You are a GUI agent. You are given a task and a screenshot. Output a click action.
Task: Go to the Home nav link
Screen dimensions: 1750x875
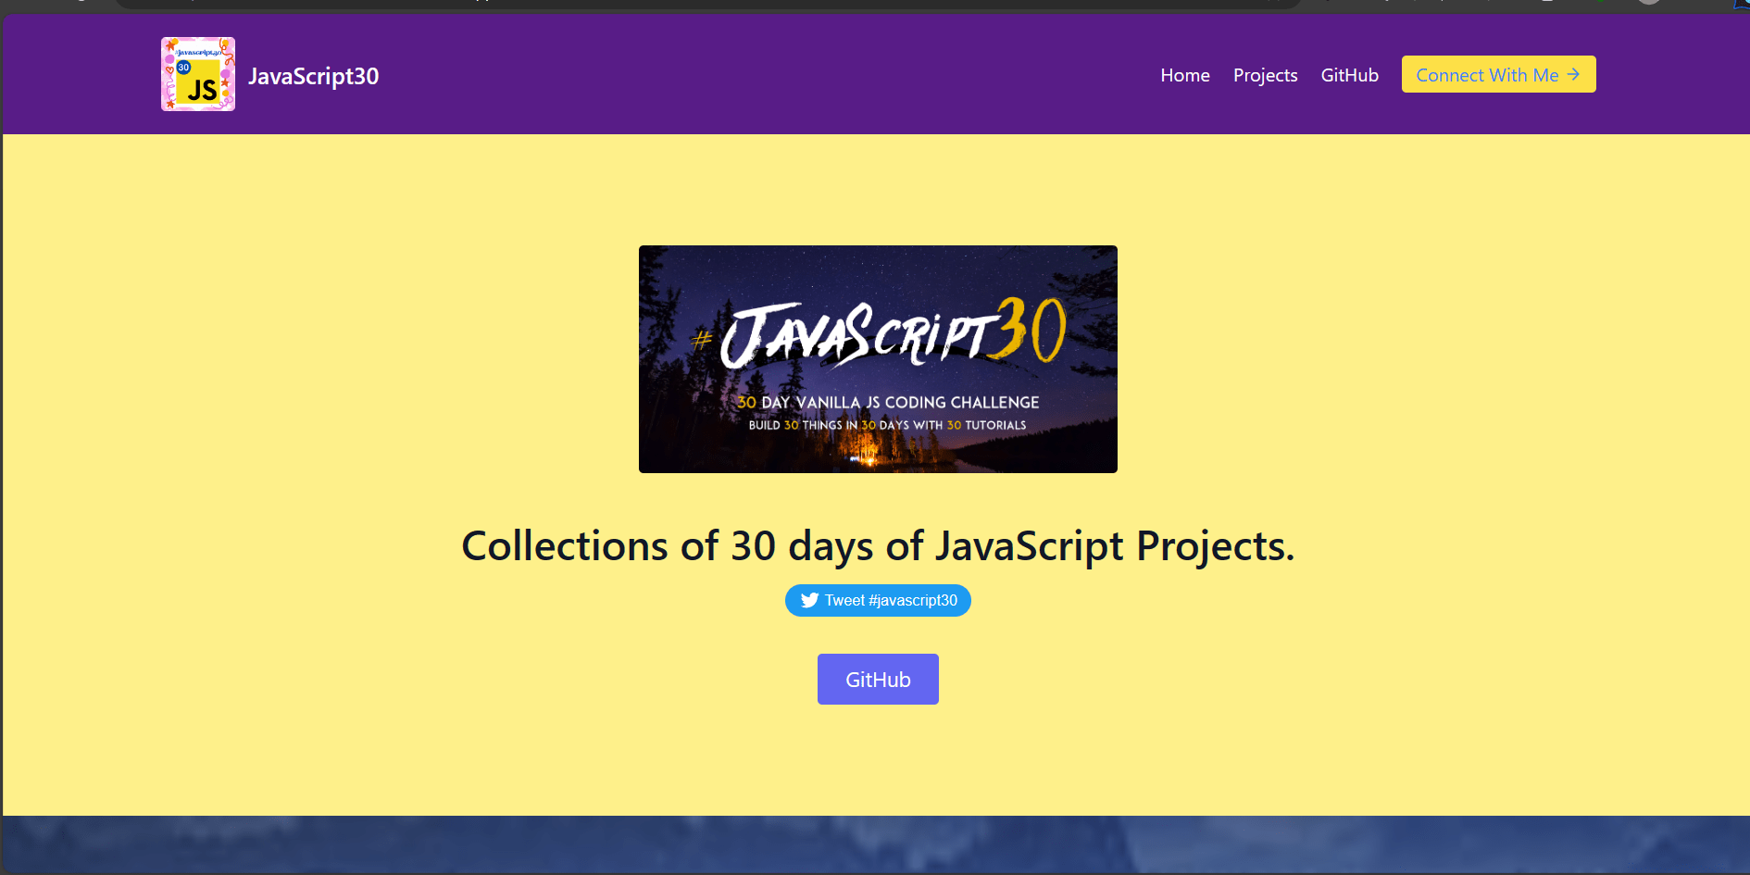point(1184,75)
